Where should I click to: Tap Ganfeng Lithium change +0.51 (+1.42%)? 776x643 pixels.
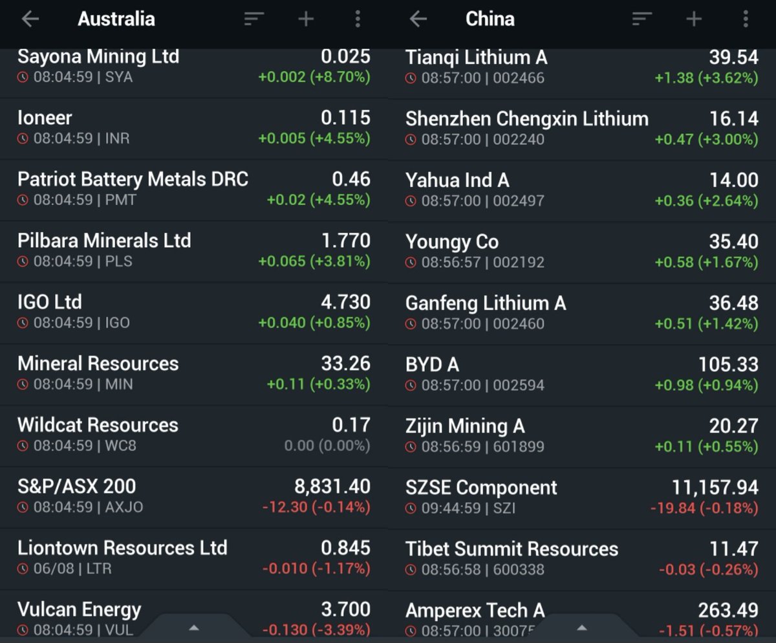tap(706, 324)
